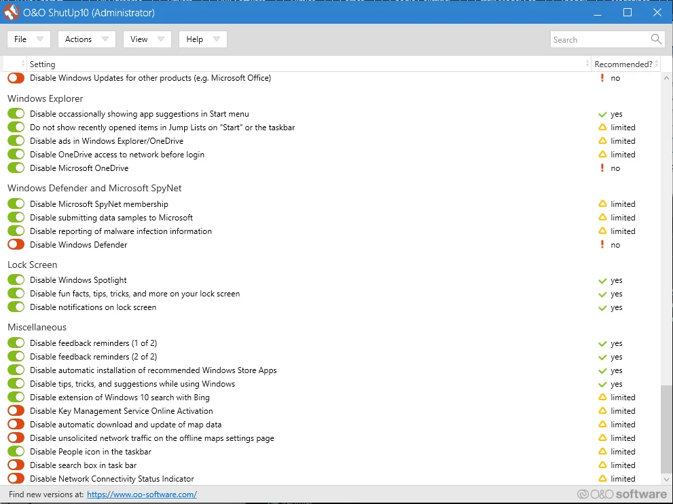This screenshot has height=504, width=673.
Task: Click the Windows Explorer section heading
Action: [45, 98]
